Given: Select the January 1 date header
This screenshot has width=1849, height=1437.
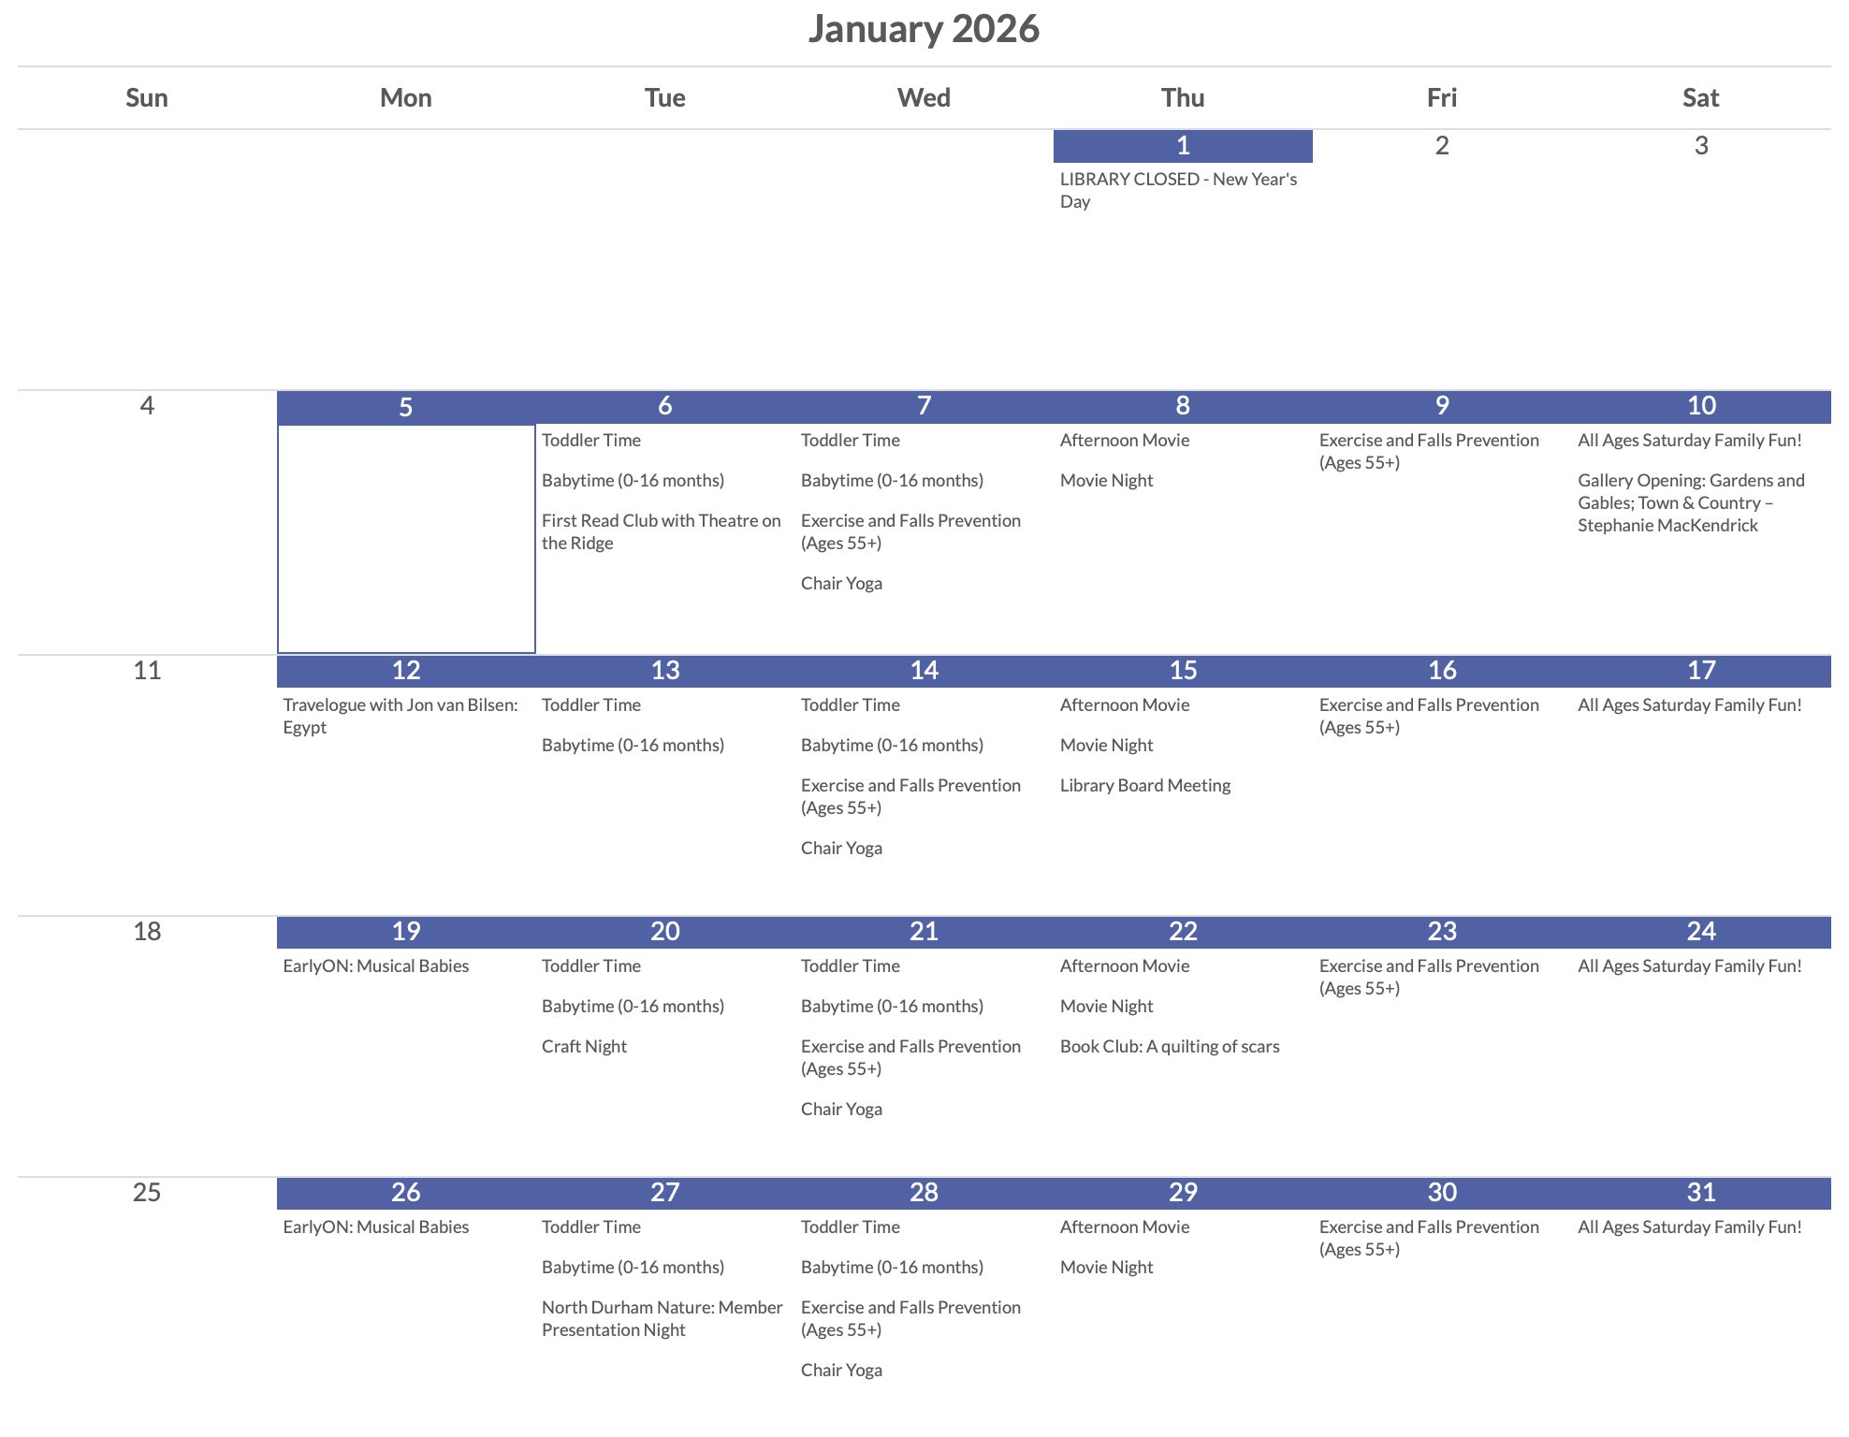Looking at the screenshot, I should 1183,146.
